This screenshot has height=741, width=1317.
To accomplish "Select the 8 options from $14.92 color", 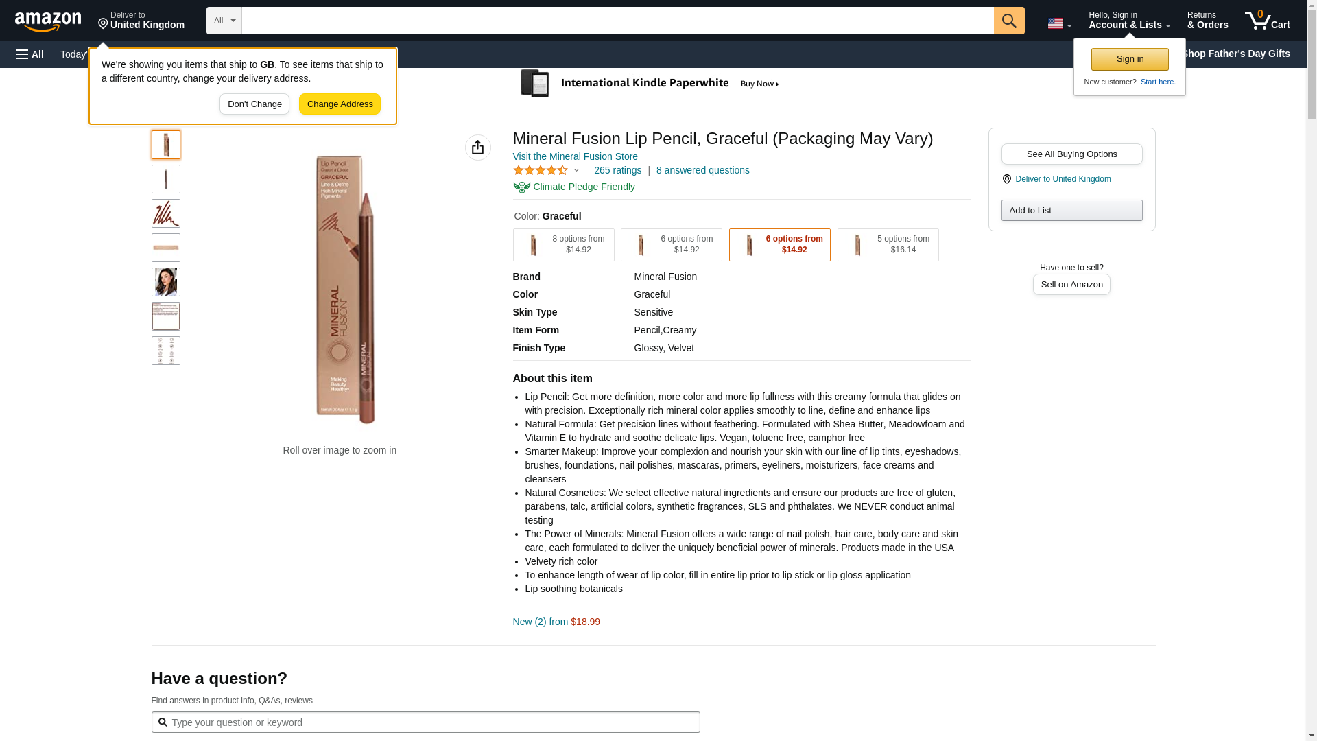I will [x=563, y=245].
